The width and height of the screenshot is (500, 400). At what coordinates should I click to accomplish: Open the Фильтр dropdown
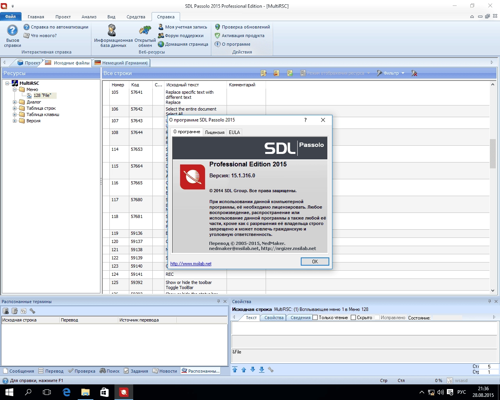(x=391, y=73)
